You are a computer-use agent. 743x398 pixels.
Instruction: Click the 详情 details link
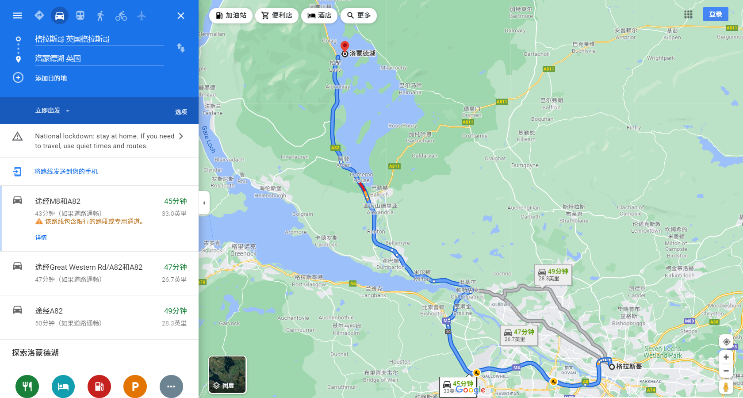tap(41, 237)
